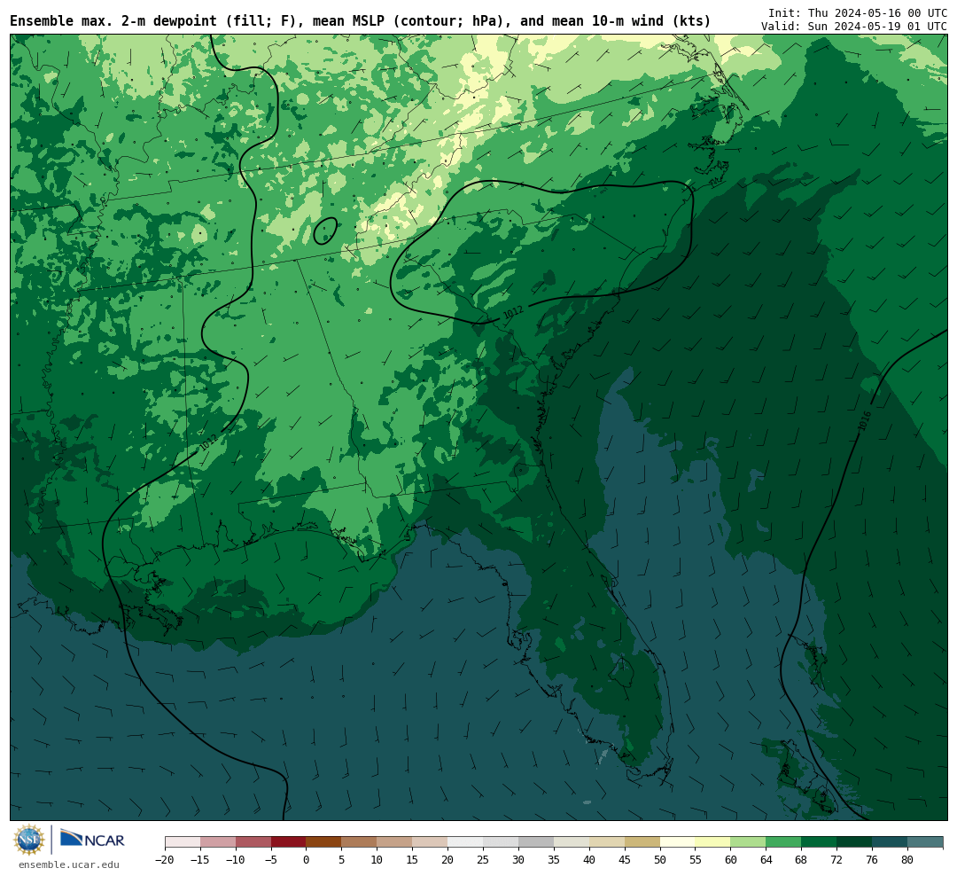Click the tan swatch between 40 and 45
This screenshot has height=876, width=957.
pos(607,841)
